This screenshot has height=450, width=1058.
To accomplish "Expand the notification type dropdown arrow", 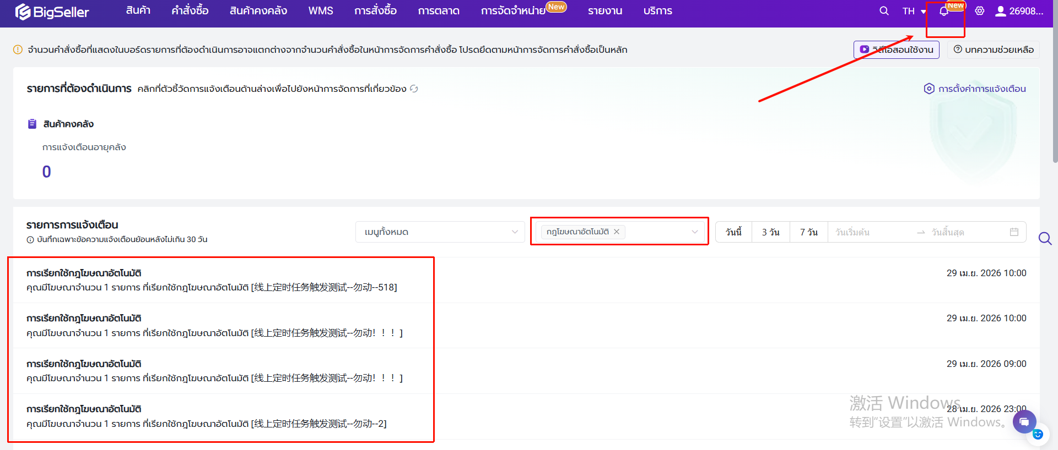I will click(x=694, y=232).
